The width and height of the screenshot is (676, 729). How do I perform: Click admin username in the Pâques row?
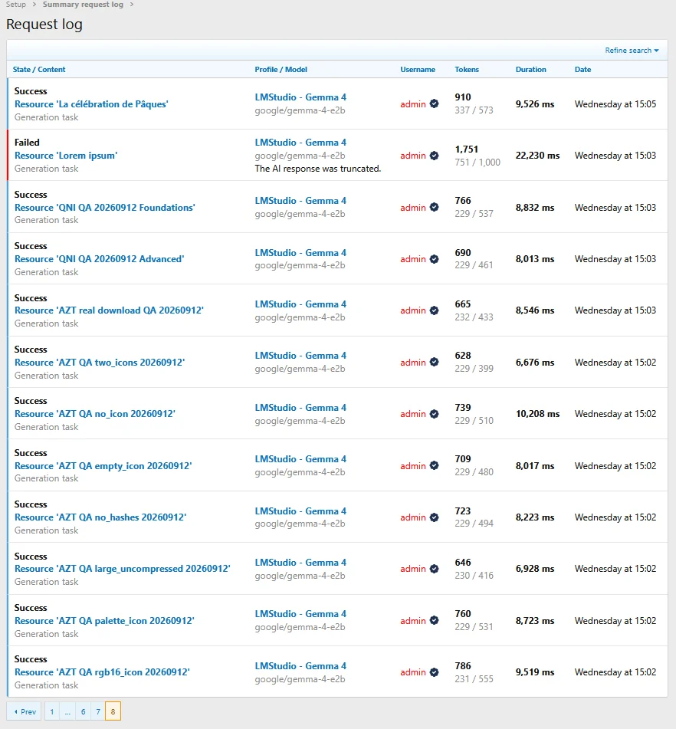tap(413, 104)
